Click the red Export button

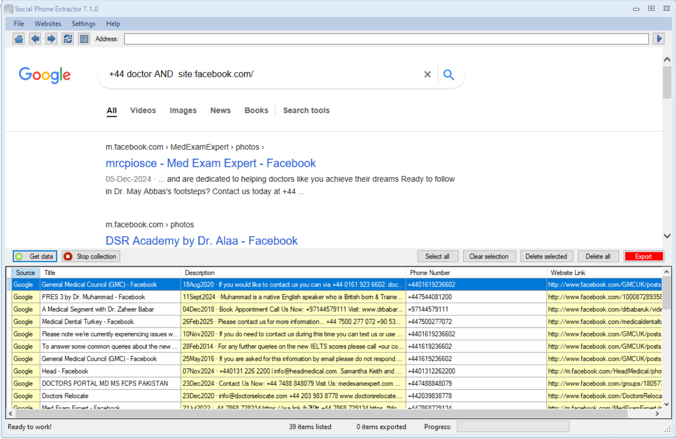[x=643, y=256]
